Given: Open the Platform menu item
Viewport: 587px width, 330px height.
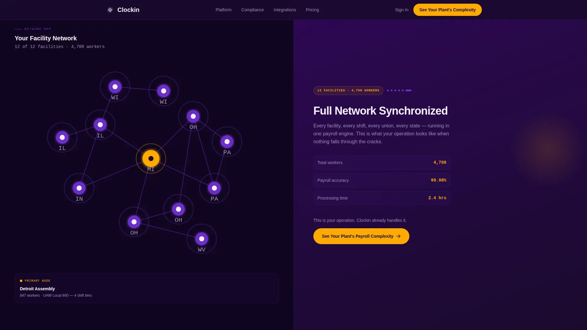Looking at the screenshot, I should point(223,10).
